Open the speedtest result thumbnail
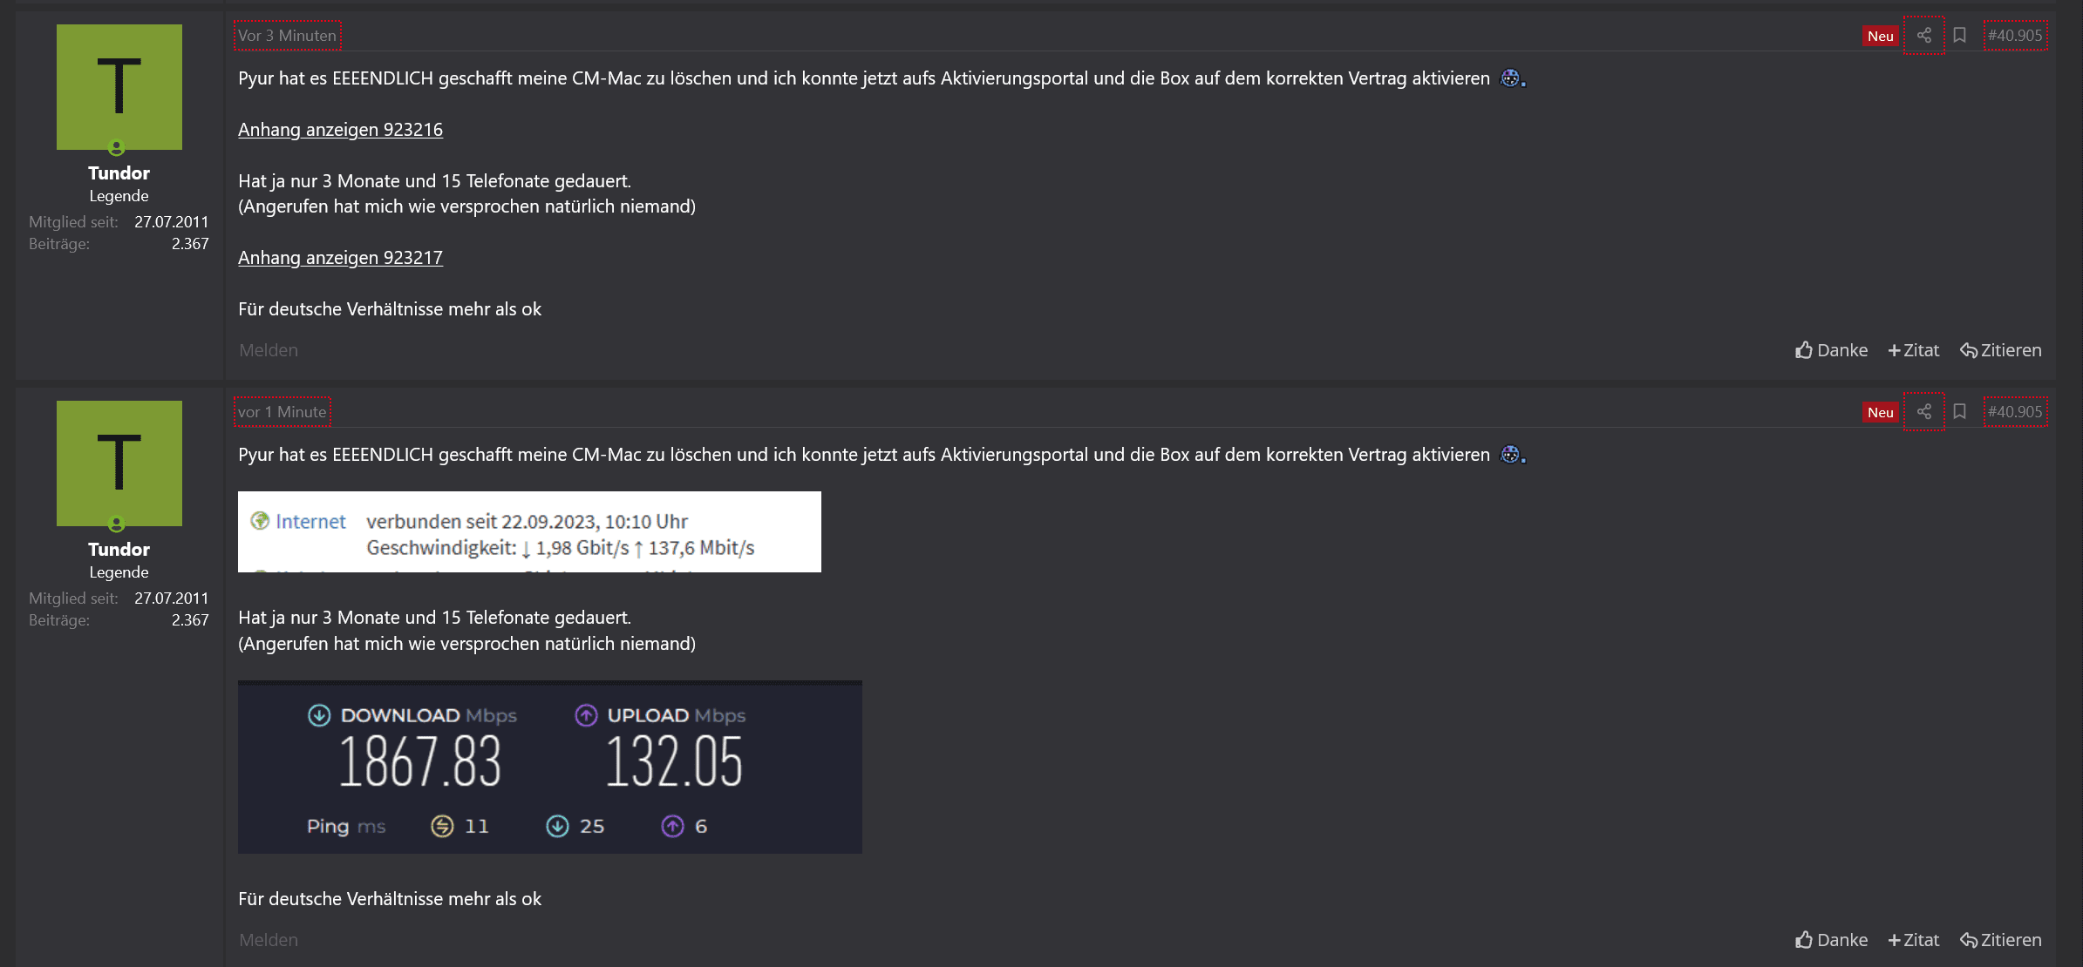This screenshot has width=2083, height=967. [x=549, y=767]
